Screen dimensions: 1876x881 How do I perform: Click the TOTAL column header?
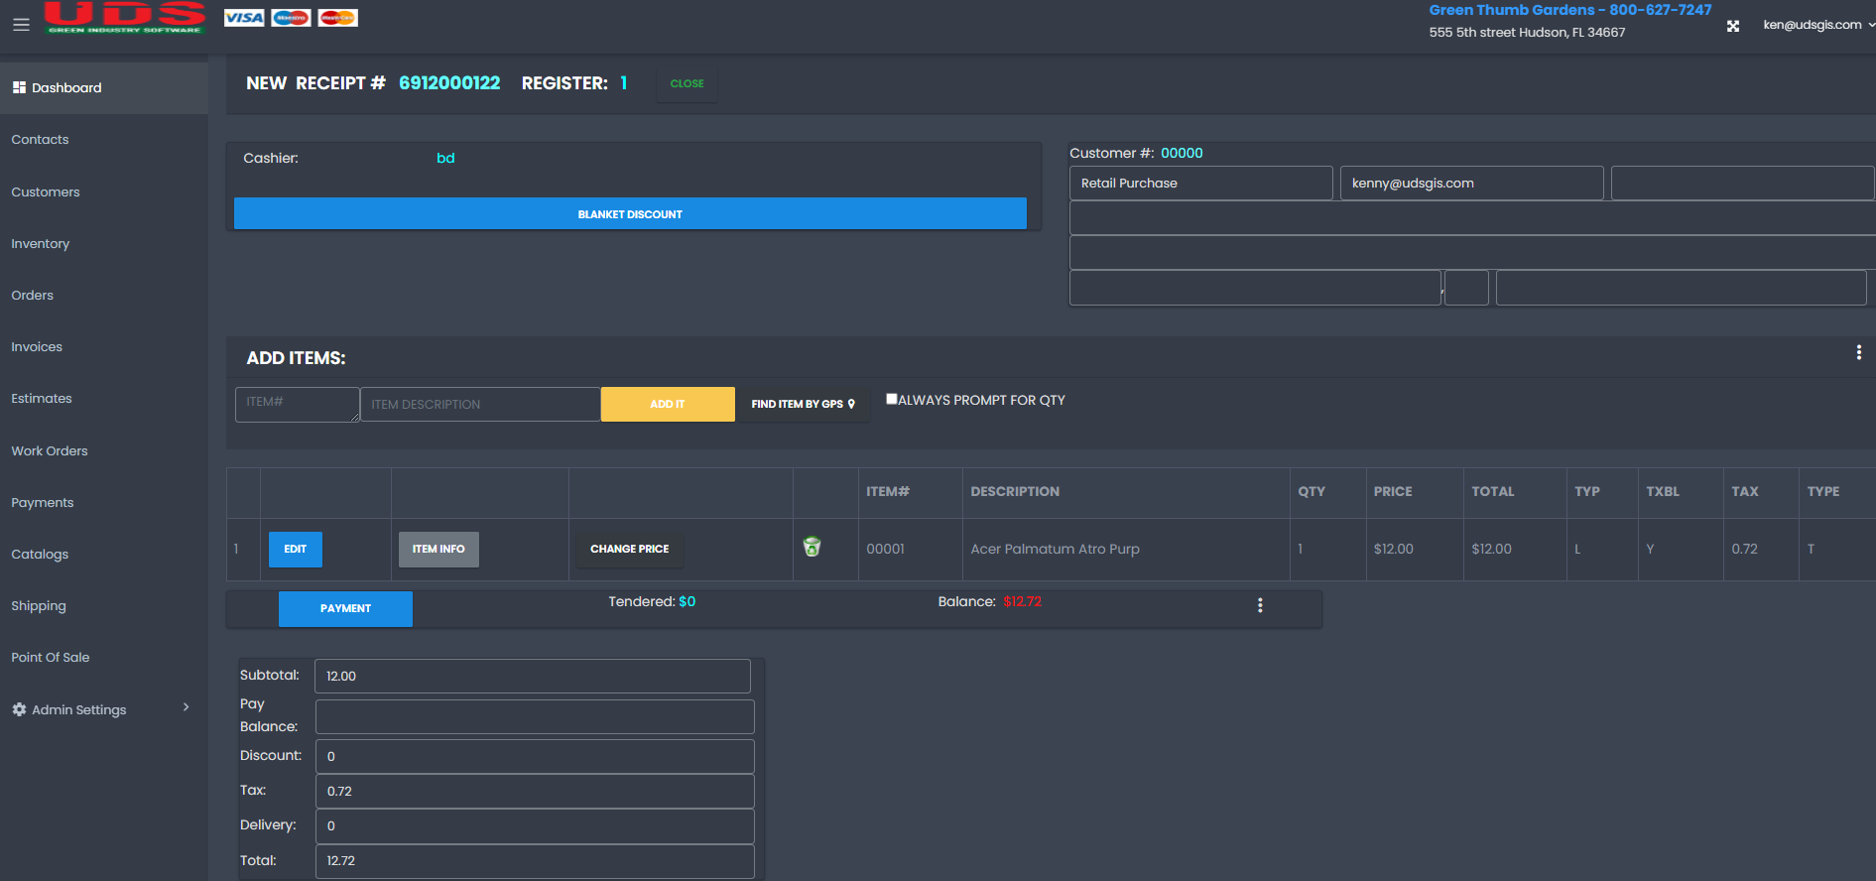[x=1492, y=491]
